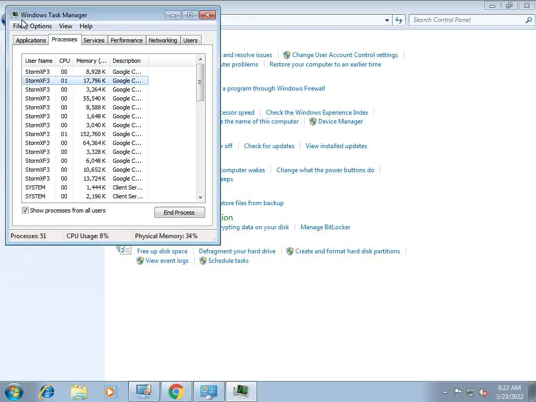Viewport: 536px width, 402px height.
Task: Launch Internet Explorer from the taskbar
Action: [x=47, y=392]
